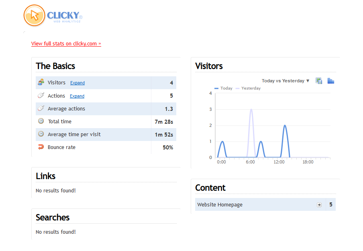363x251 pixels.
Task: Click The Basics section heading
Action: tap(55, 66)
